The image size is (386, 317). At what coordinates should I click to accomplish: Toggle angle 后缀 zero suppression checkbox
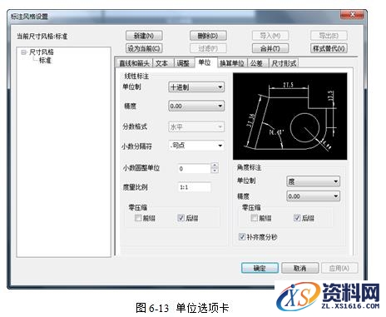tap(297, 218)
